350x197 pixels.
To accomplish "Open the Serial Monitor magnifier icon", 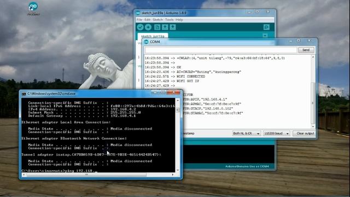I will [266, 27].
